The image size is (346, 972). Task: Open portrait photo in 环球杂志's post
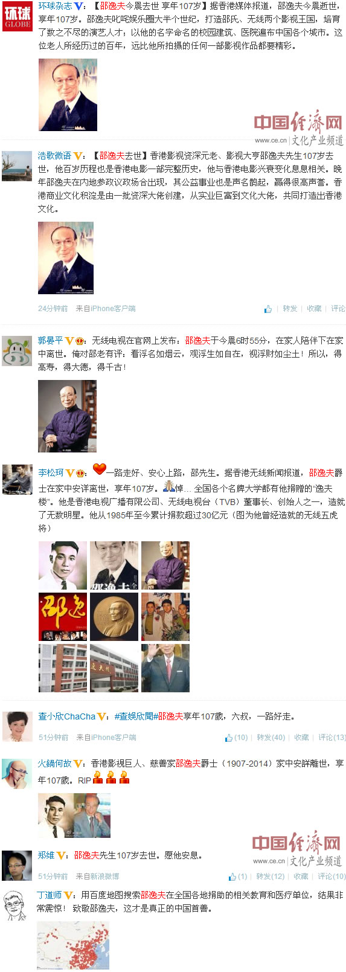click(x=68, y=95)
